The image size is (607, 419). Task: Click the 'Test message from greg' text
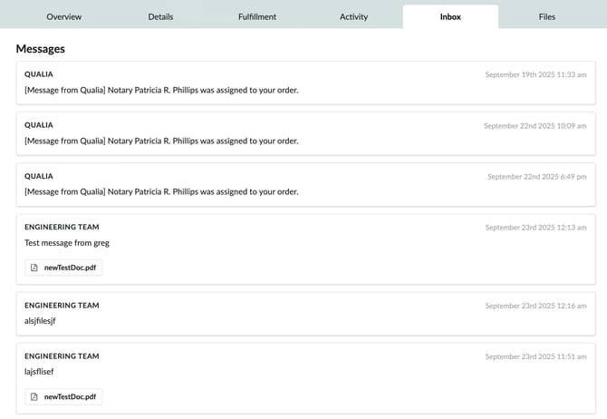click(x=66, y=242)
